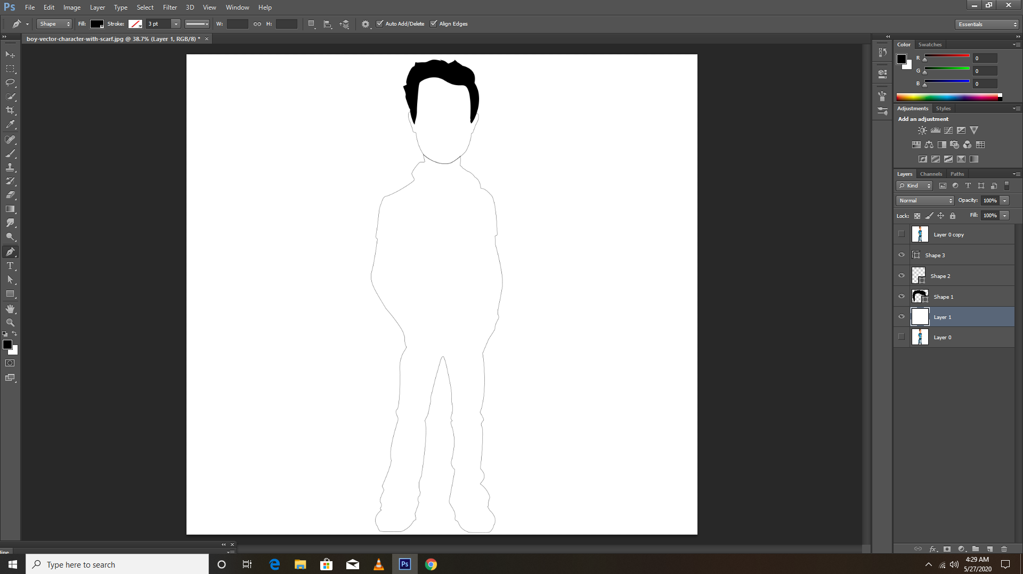Select the Hand tool
Screen dimensions: 1023x574
[x=10, y=309]
